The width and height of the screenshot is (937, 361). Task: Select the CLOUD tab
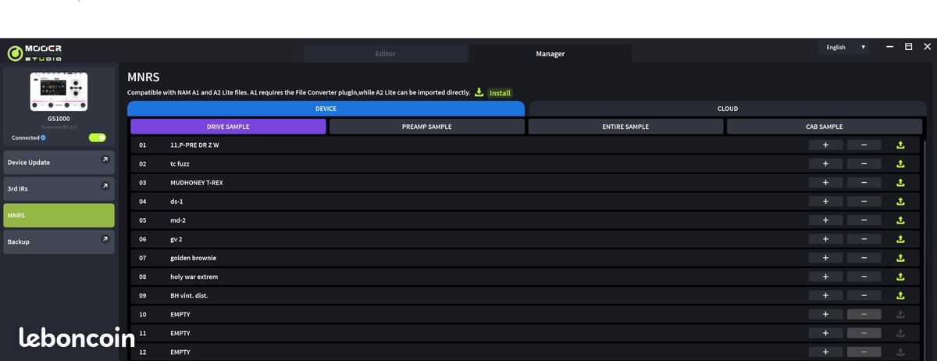728,109
